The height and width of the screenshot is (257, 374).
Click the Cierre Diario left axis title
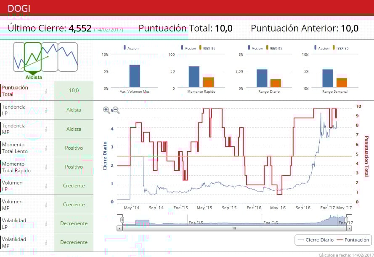[x=105, y=156]
